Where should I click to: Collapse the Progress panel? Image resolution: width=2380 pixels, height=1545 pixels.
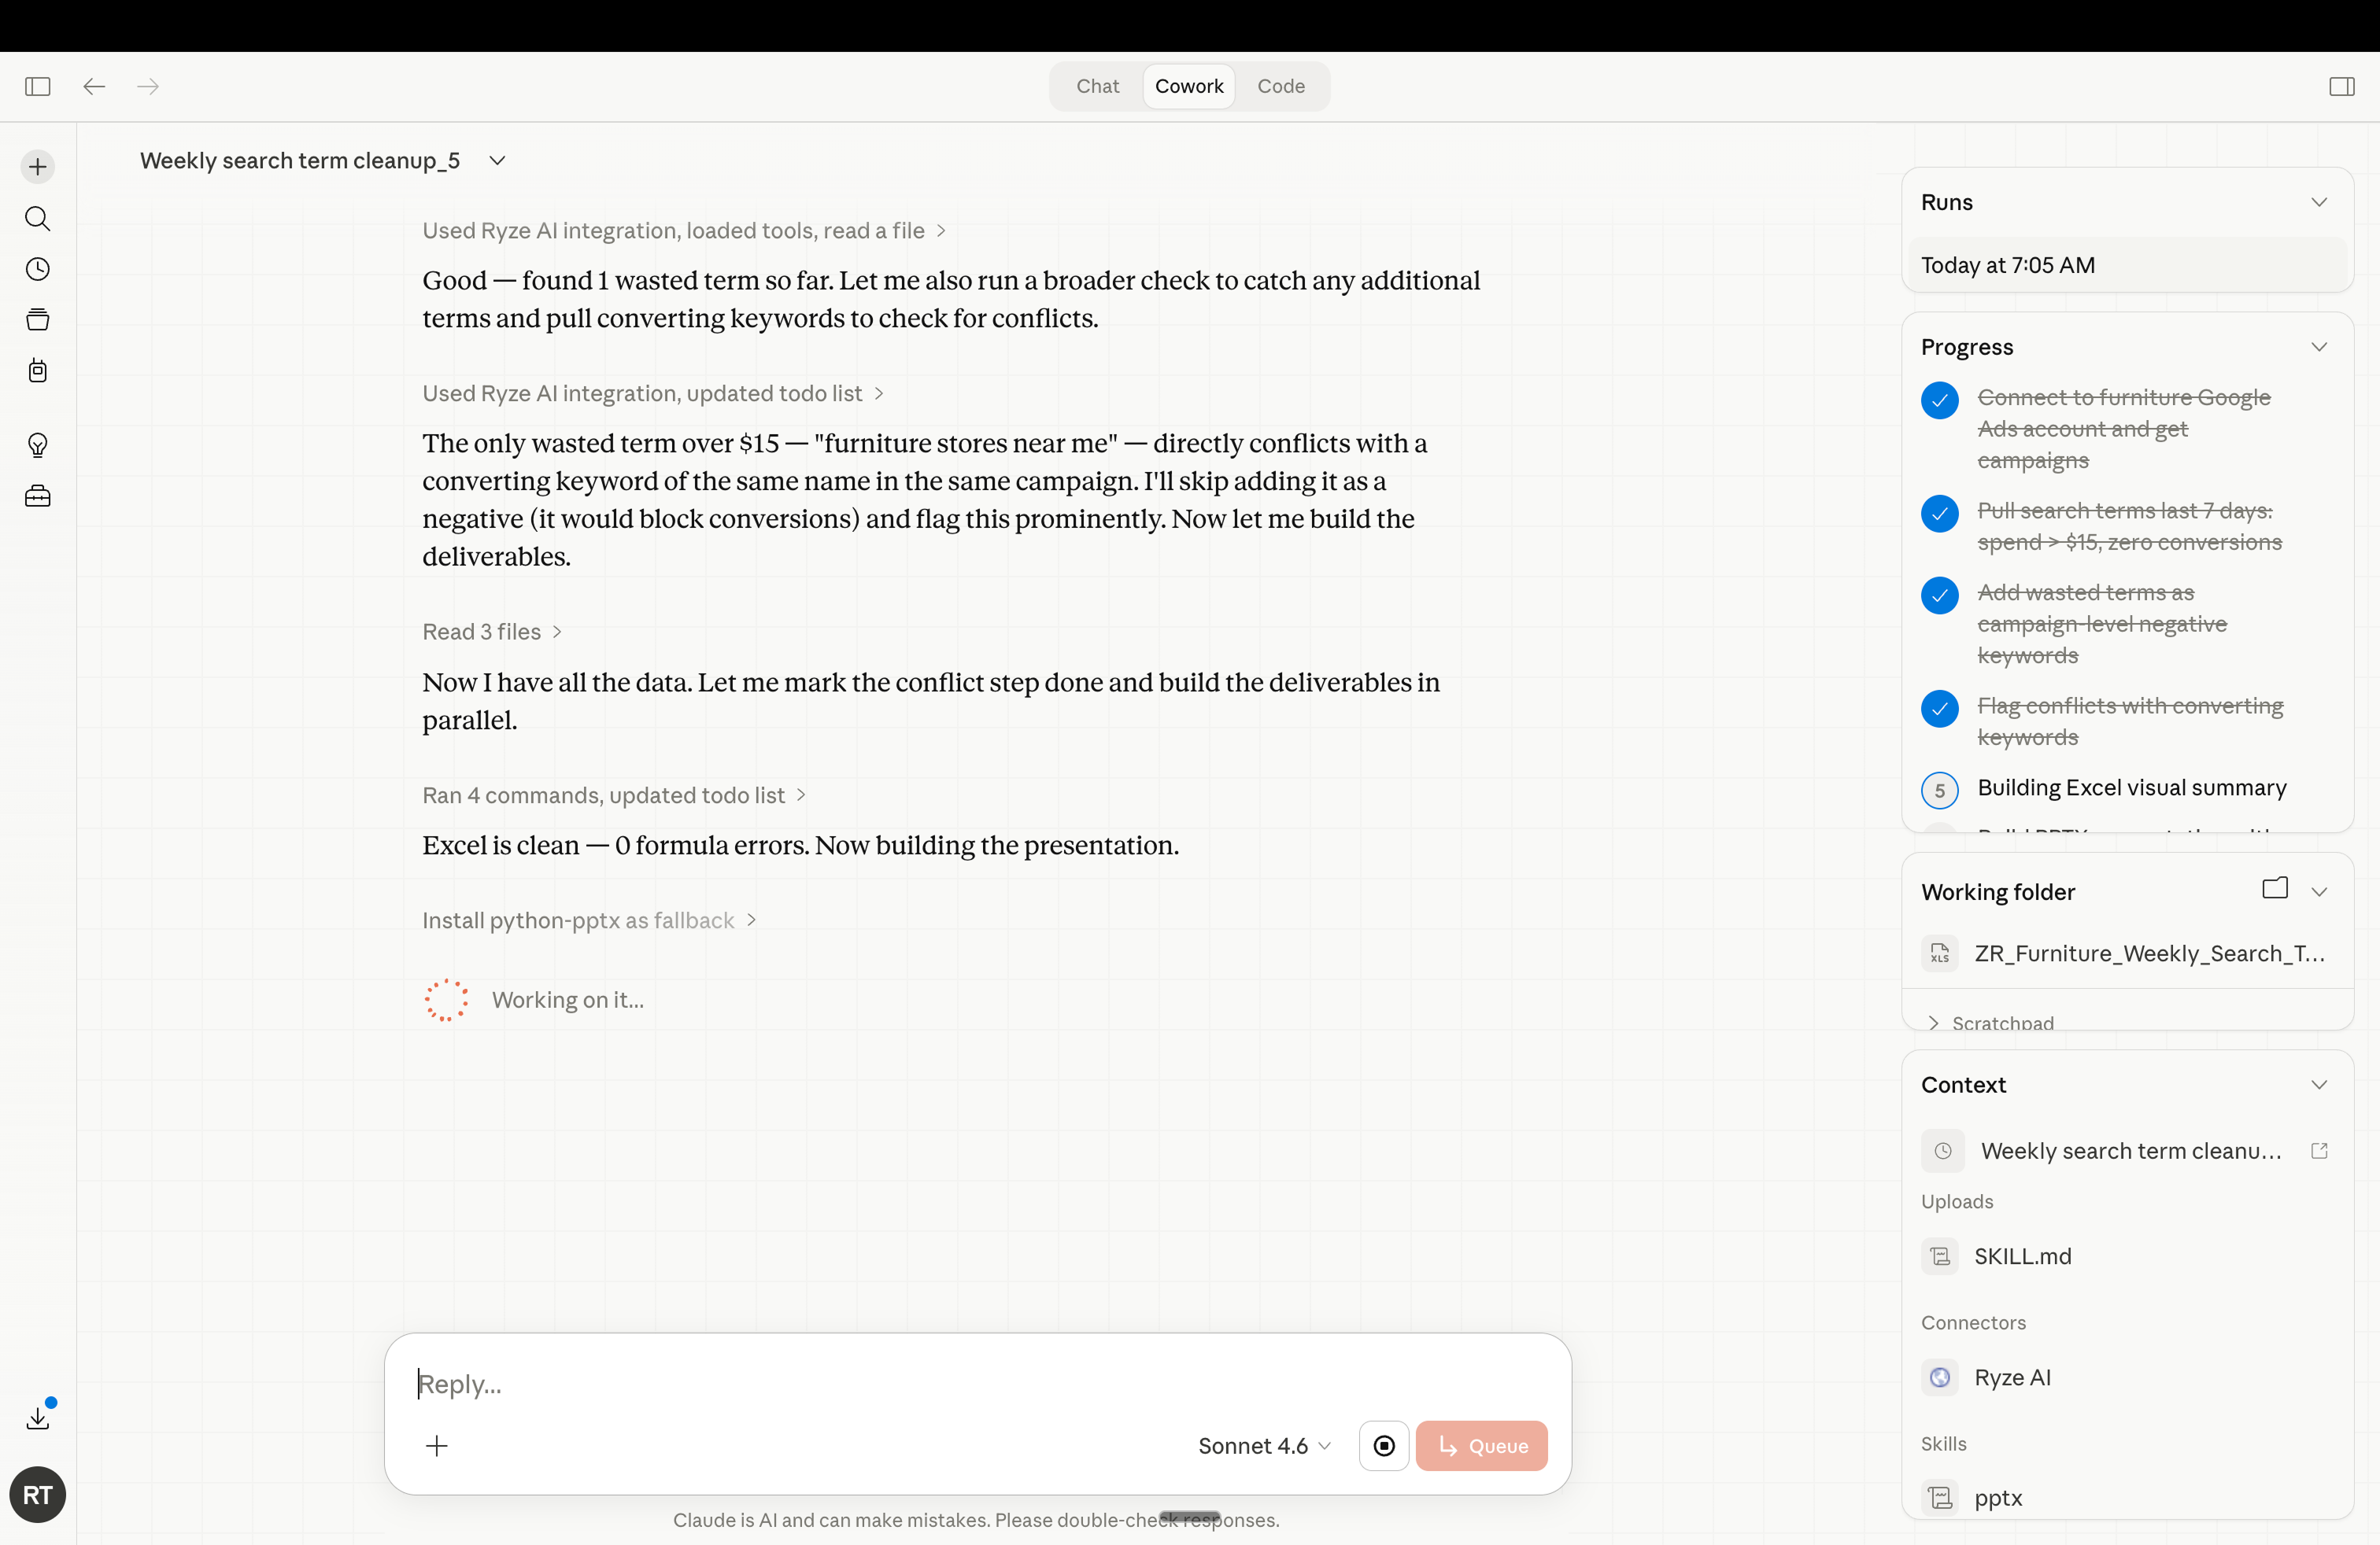tap(2321, 347)
